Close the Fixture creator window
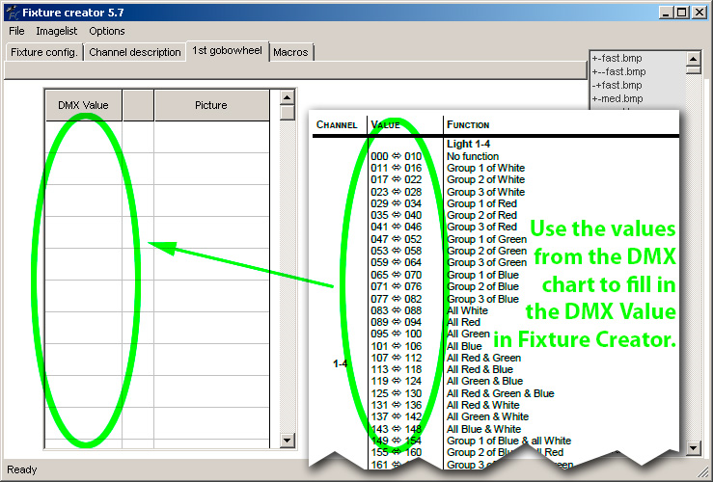Viewport: 713px width, 482px height. click(x=699, y=13)
